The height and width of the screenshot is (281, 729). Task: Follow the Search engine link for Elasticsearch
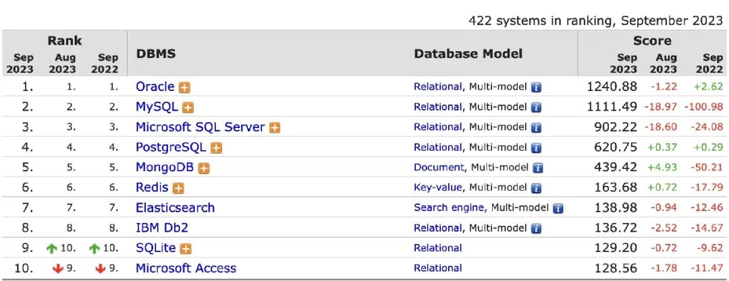(449, 208)
